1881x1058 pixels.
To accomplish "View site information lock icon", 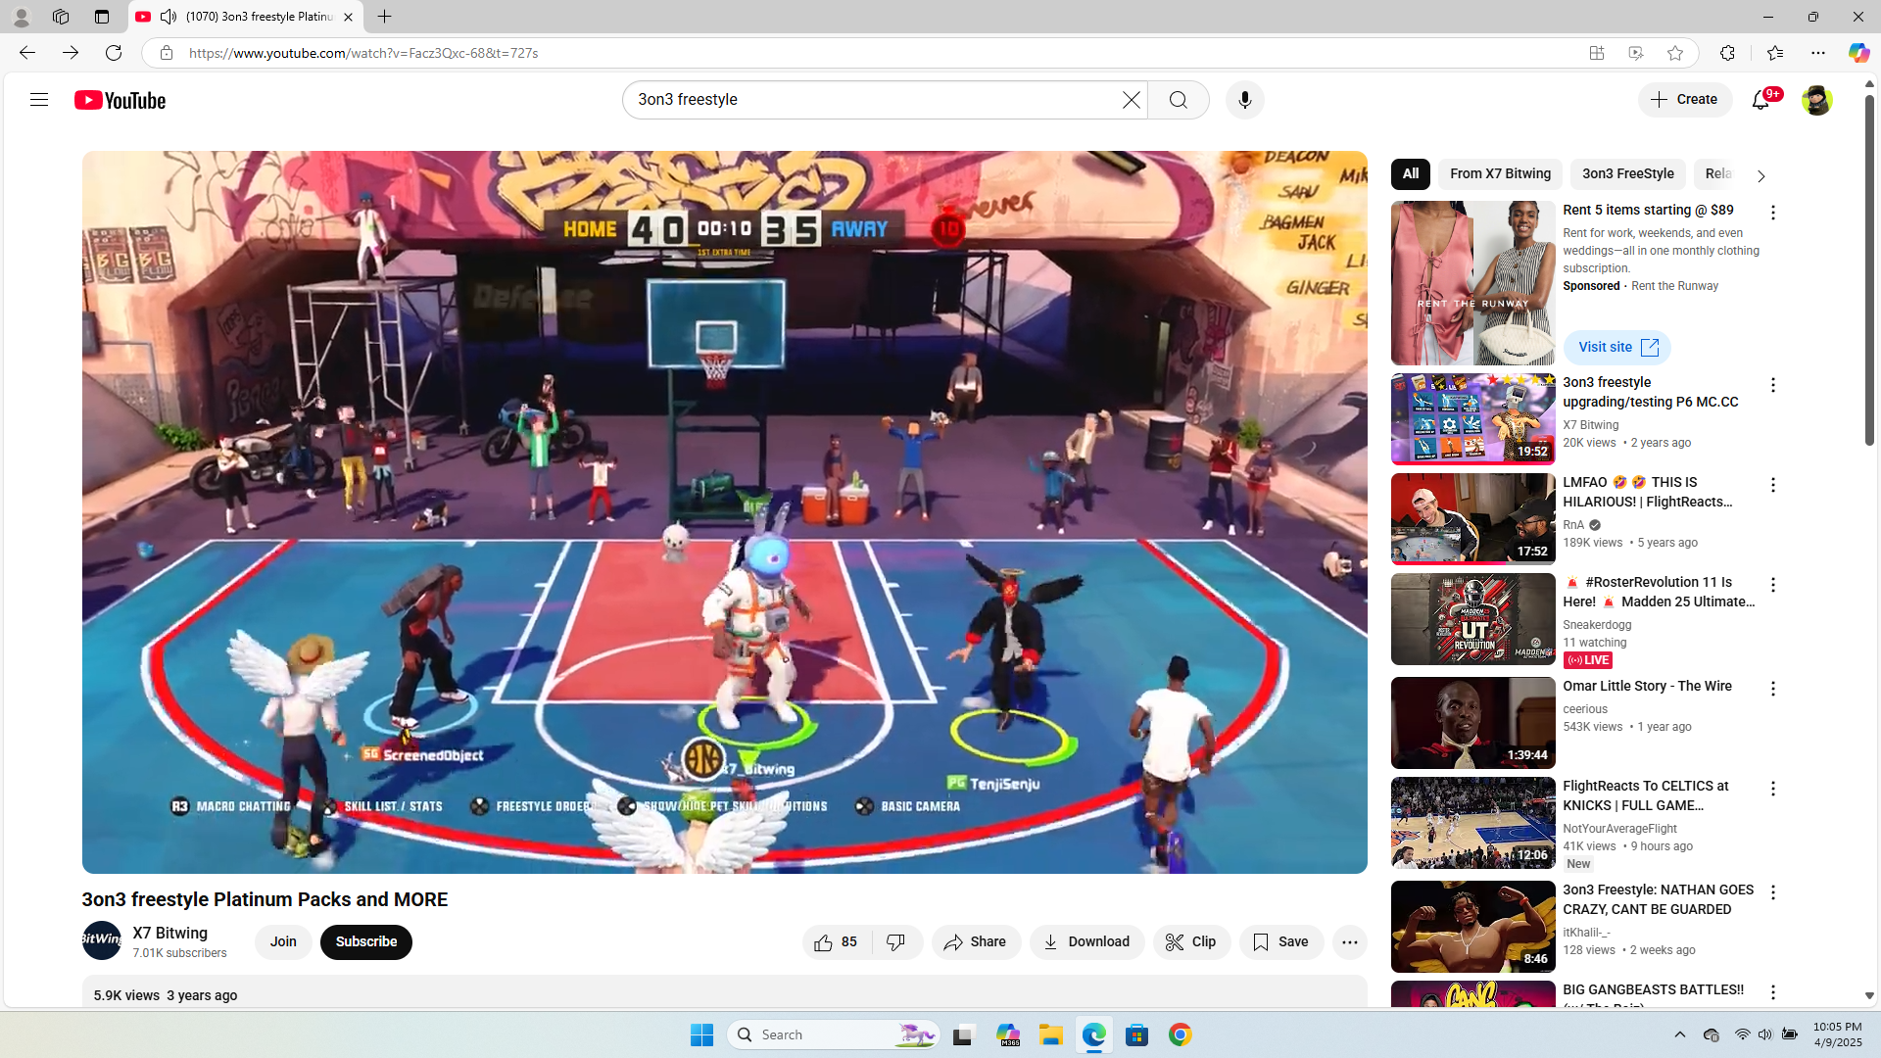I will coord(167,53).
